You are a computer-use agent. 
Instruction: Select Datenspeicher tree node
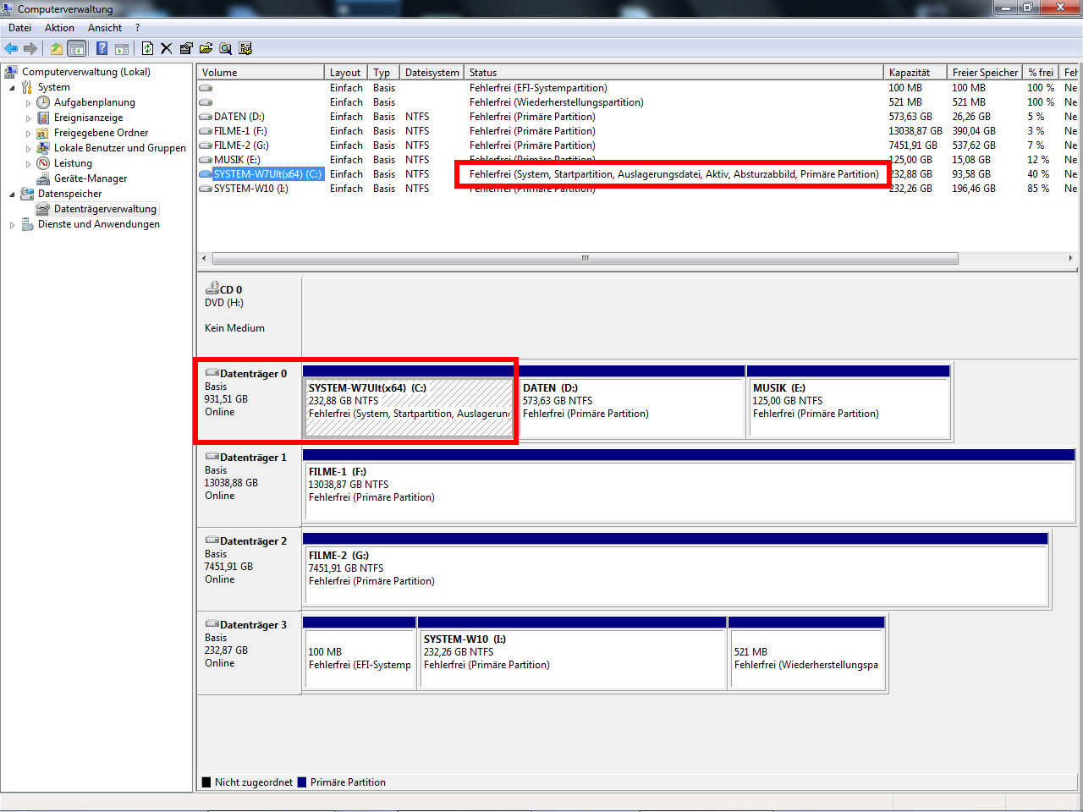[x=69, y=194]
